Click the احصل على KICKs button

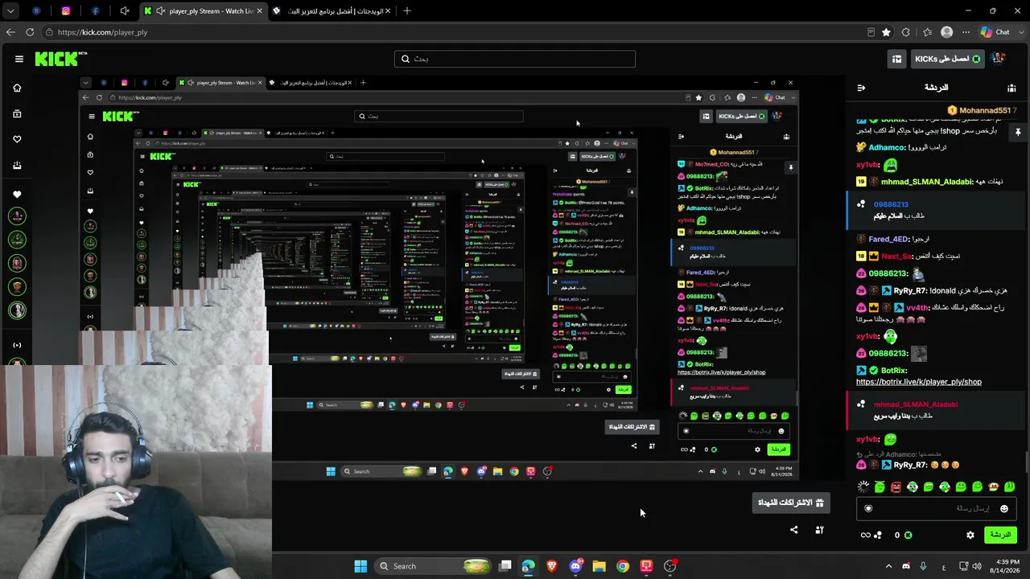948,59
